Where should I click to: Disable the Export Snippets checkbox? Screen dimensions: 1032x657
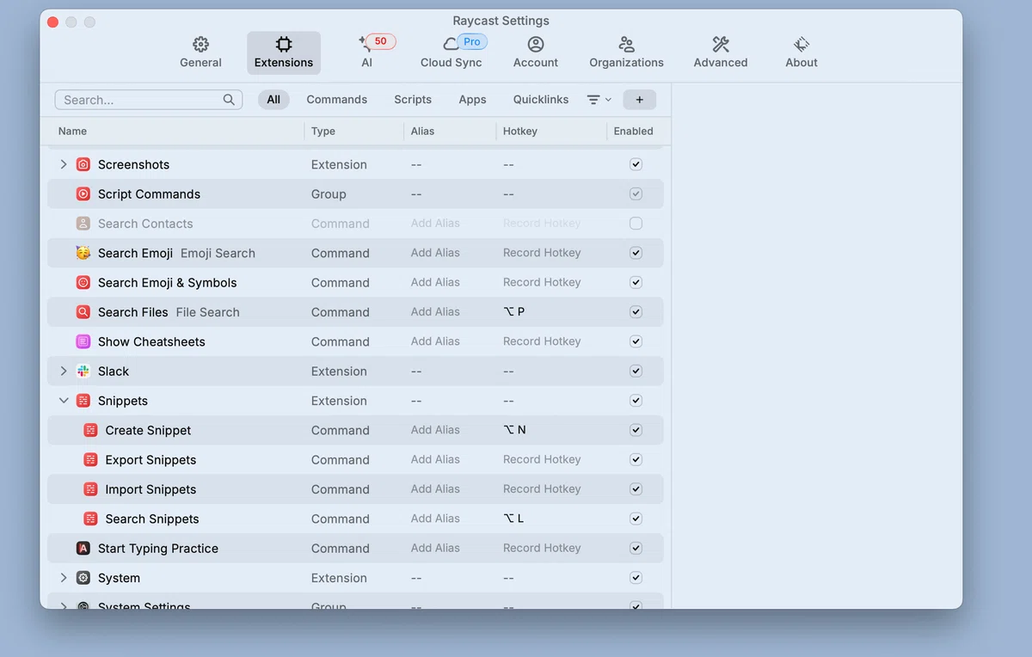636,460
